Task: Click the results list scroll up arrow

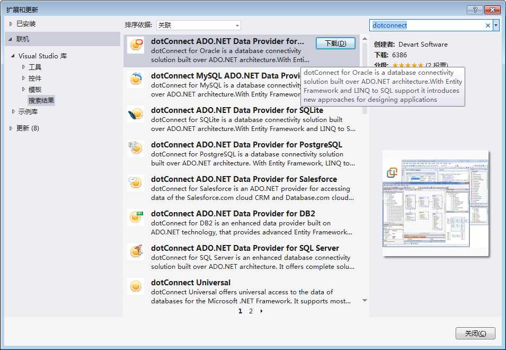Action: tap(365, 39)
